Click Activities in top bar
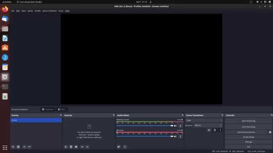Image resolution: width=273 pixels, height=153 pixels. click(x=7, y=2)
